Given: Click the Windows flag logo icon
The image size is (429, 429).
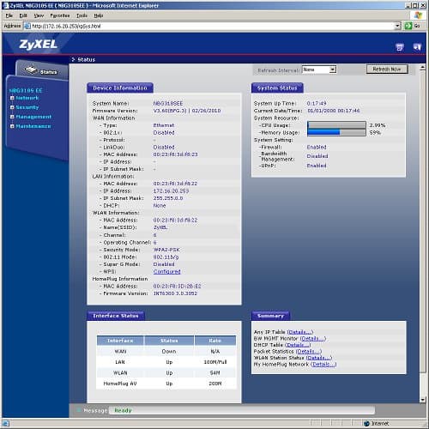Looking at the screenshot, I should tap(418, 15).
